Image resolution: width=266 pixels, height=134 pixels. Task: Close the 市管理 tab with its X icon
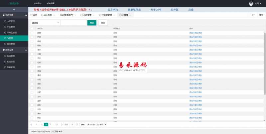[130, 15]
